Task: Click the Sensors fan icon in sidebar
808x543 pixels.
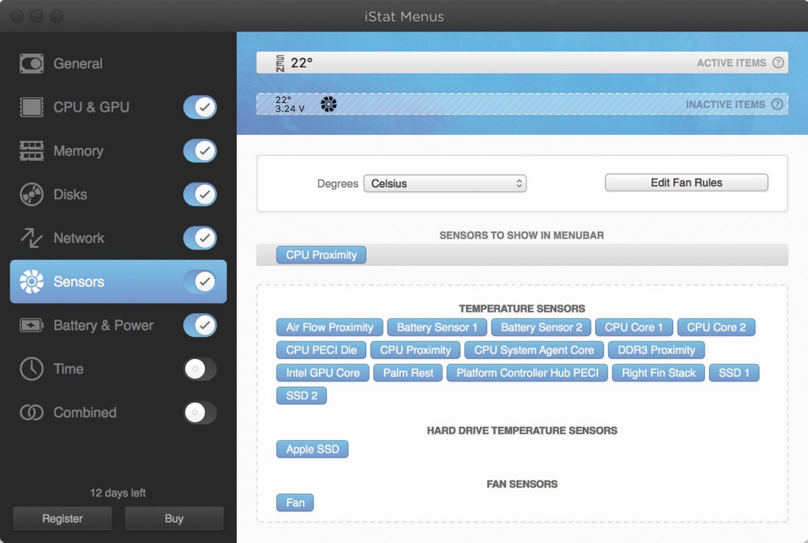Action: click(32, 282)
